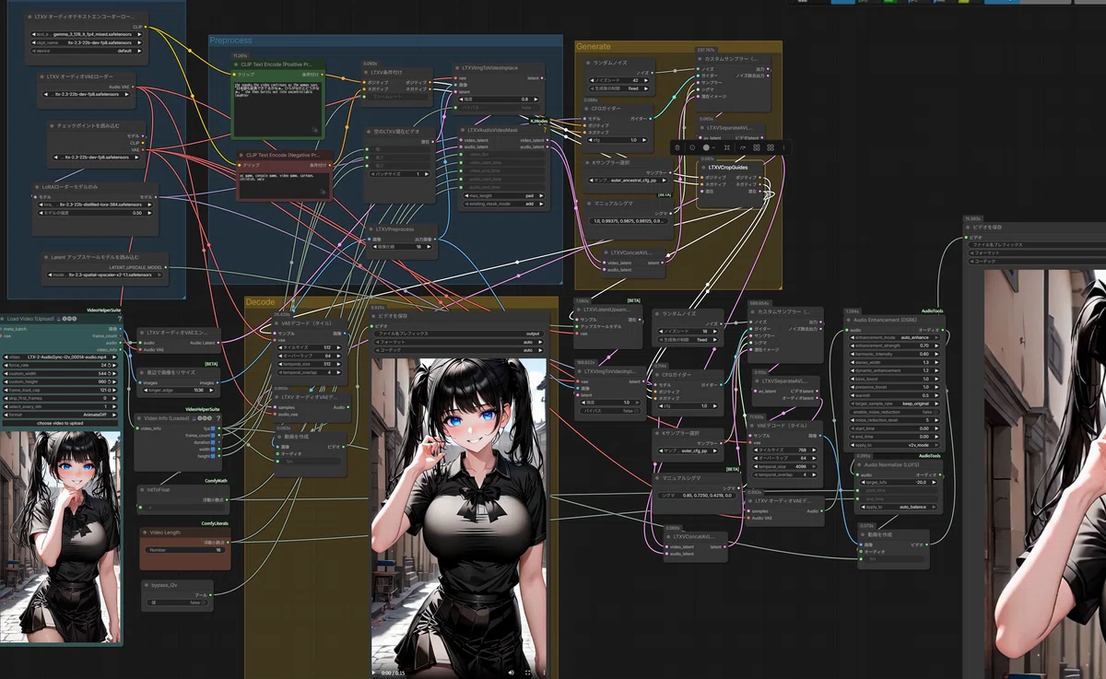Collapse the Video Length node
This screenshot has height=679, width=1106.
145,533
